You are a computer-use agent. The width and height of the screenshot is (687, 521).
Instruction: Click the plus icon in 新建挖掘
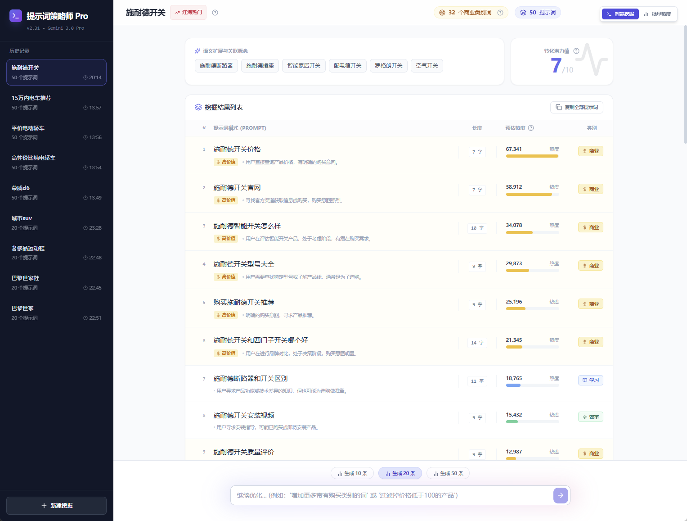pos(44,506)
